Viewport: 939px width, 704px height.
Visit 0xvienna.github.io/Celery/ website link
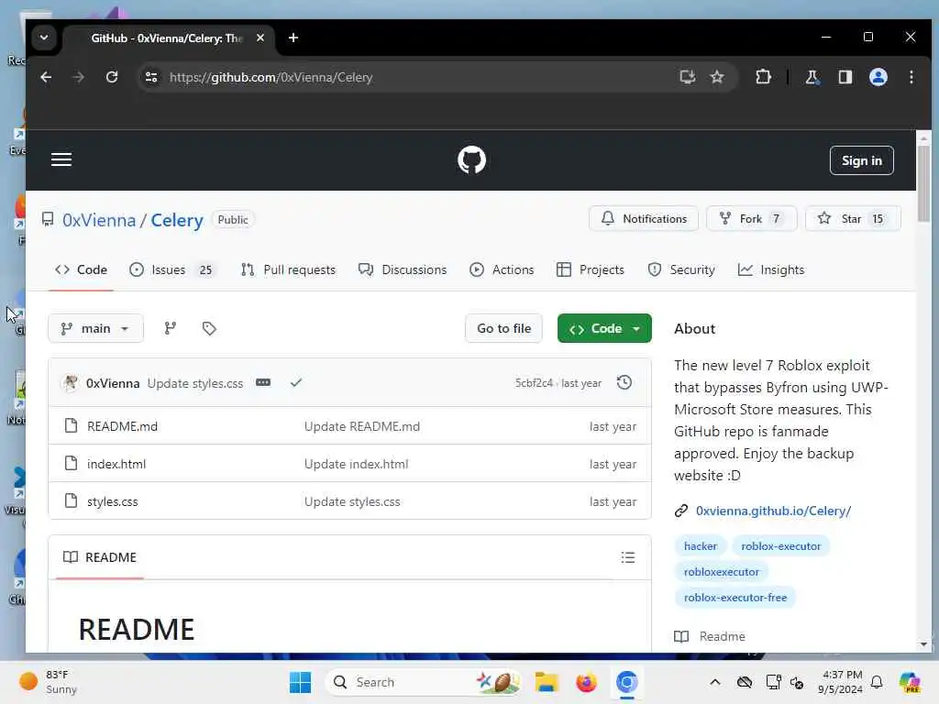[x=773, y=511]
